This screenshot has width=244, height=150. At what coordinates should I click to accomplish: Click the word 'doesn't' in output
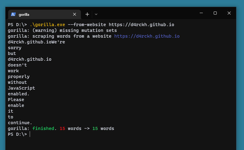pos(18,65)
